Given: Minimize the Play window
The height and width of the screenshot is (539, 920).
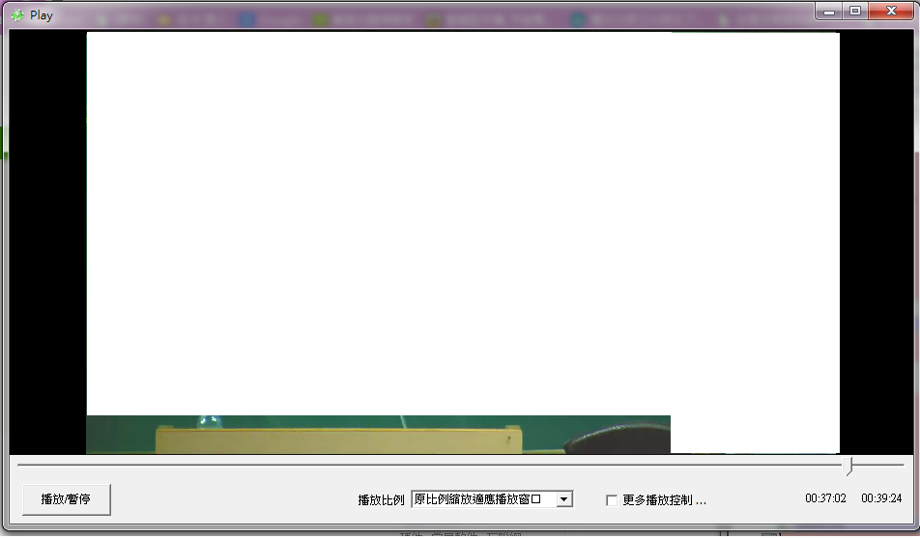Looking at the screenshot, I should click(x=829, y=12).
